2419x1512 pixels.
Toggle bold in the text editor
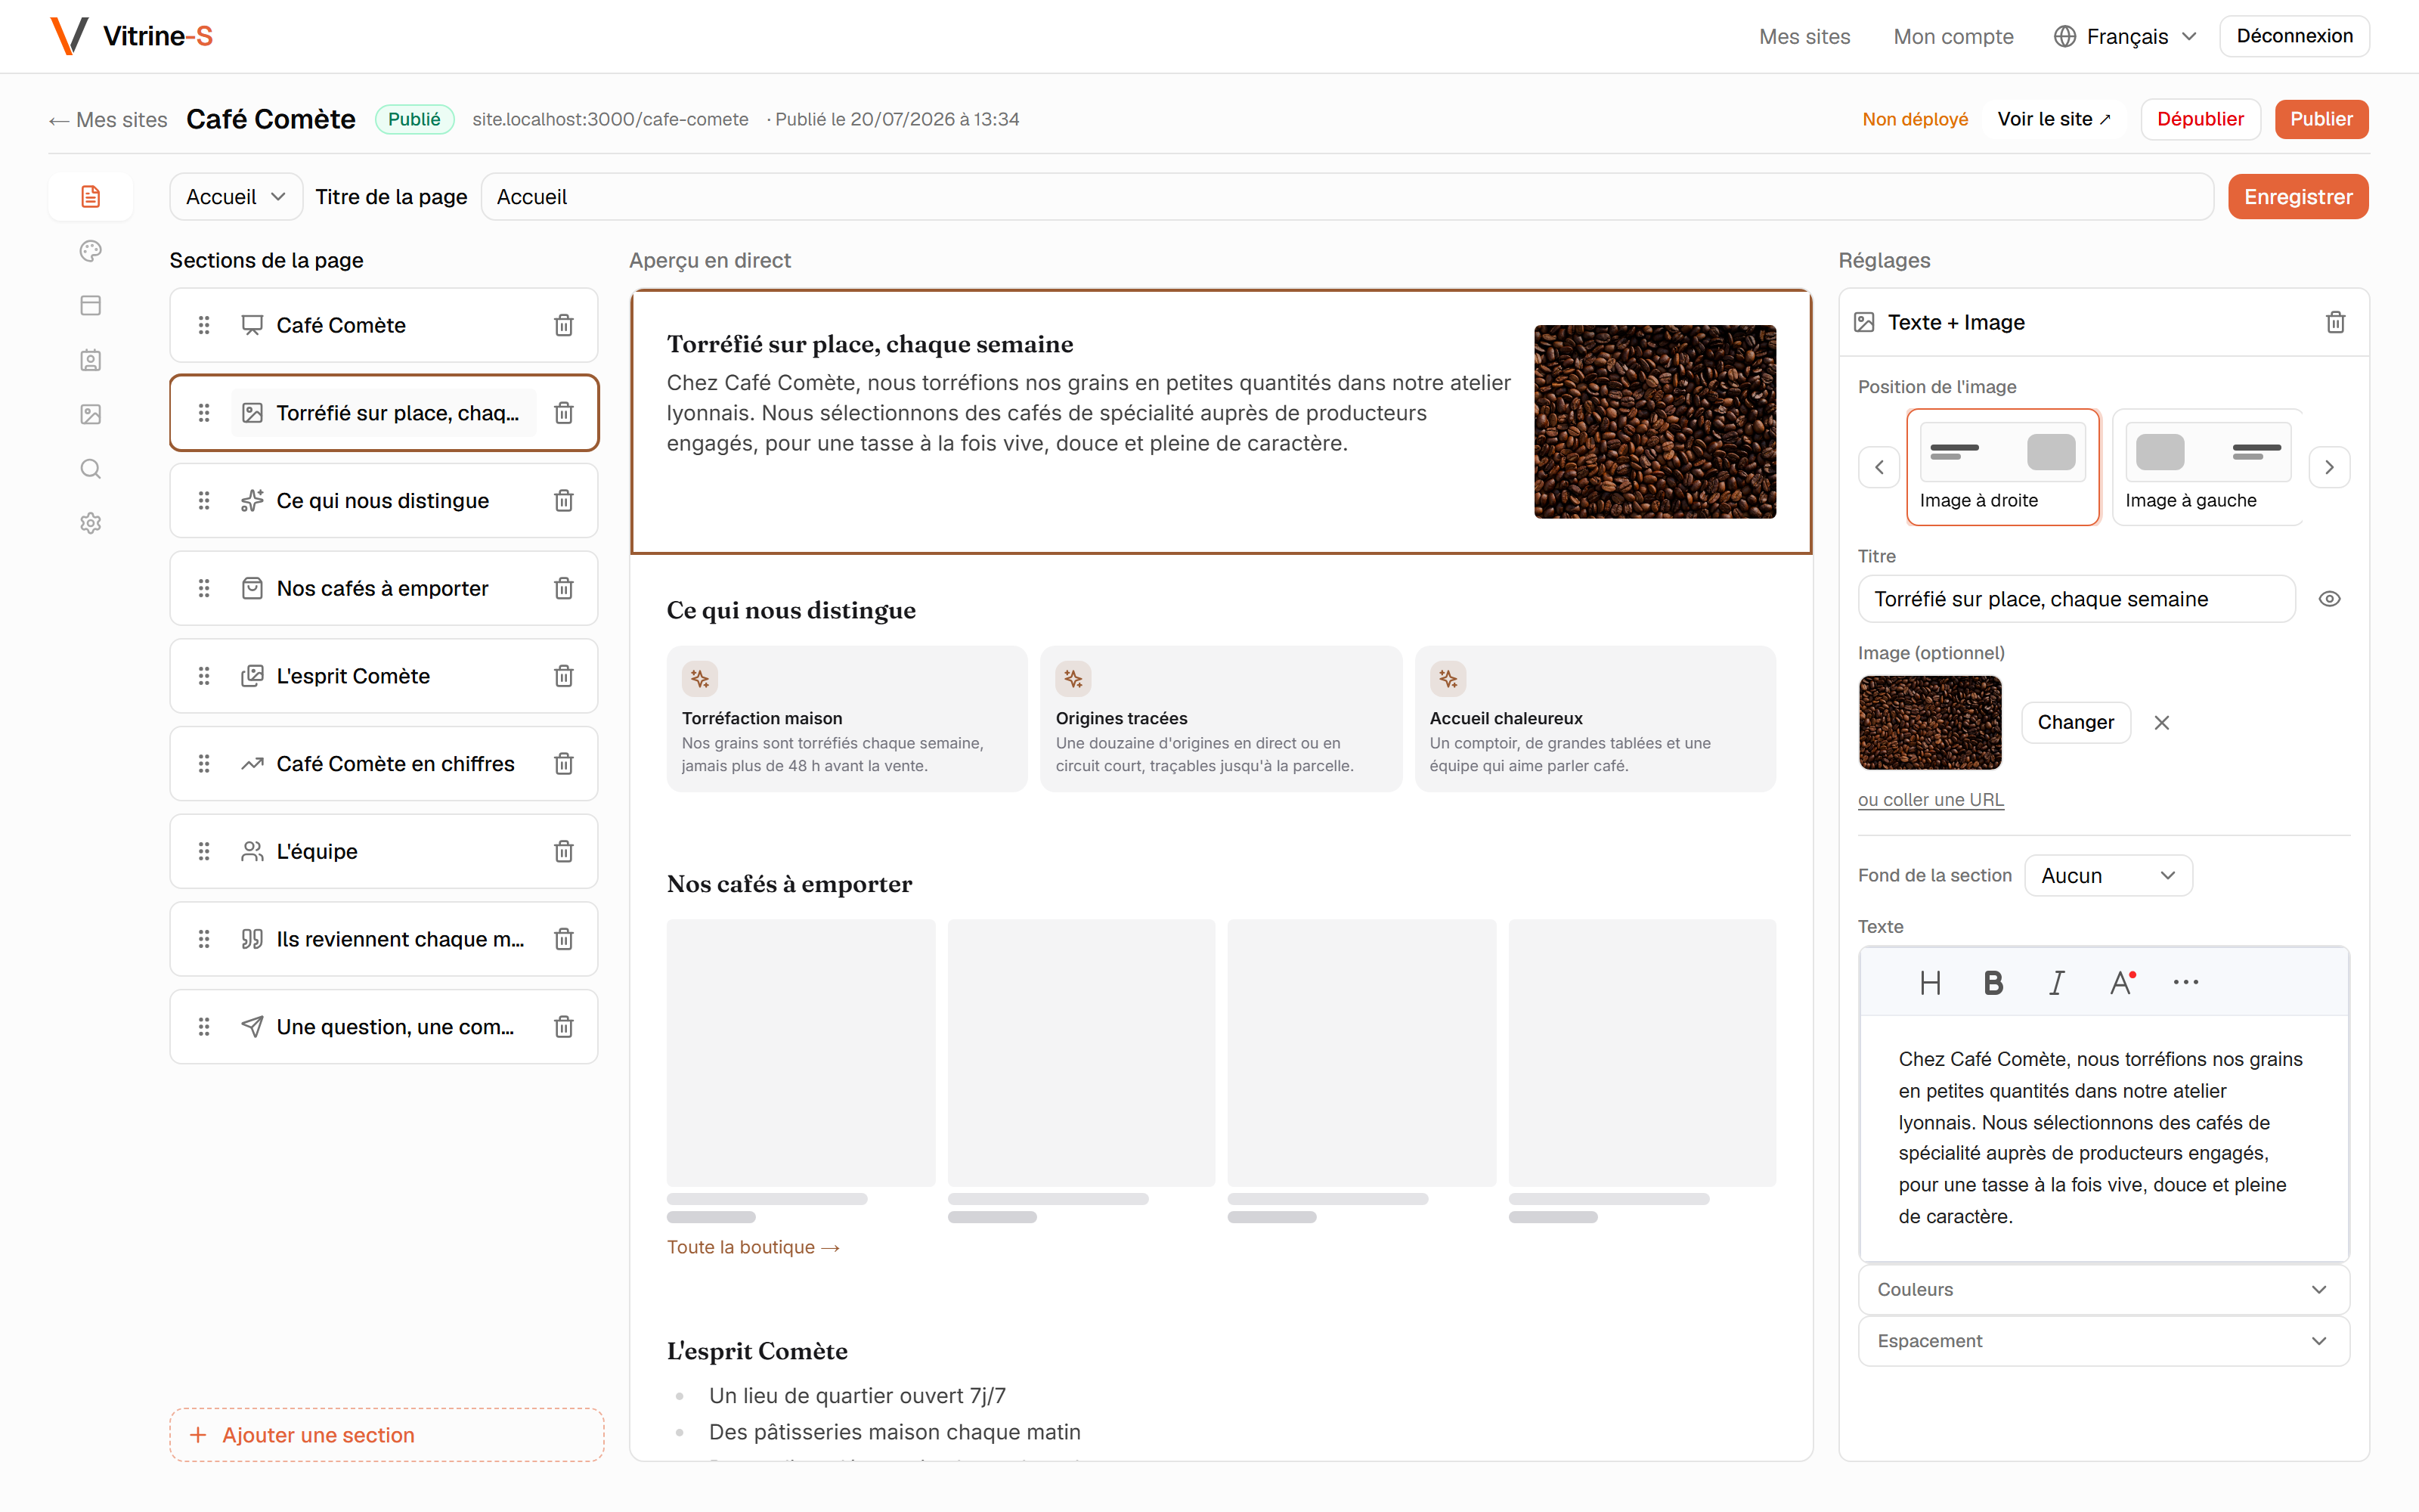[x=1993, y=983]
